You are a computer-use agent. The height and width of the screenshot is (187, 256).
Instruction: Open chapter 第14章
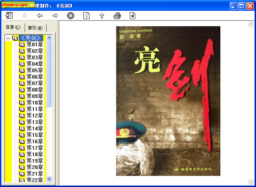(35, 128)
